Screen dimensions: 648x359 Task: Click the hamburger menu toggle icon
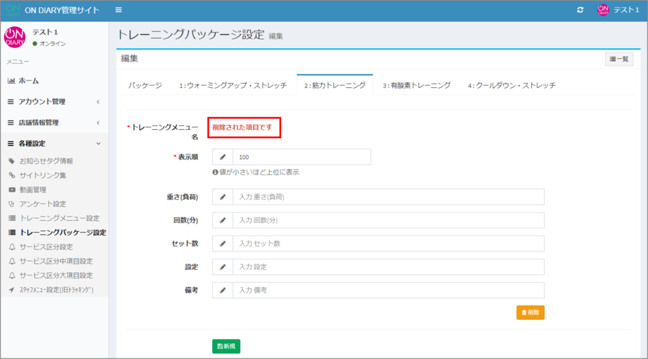[x=119, y=10]
